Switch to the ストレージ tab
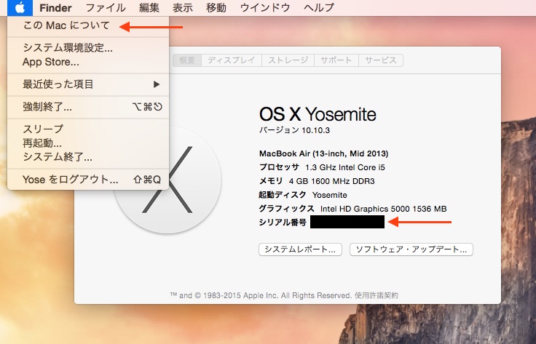Screen dimensions: 536x344 click(288, 60)
